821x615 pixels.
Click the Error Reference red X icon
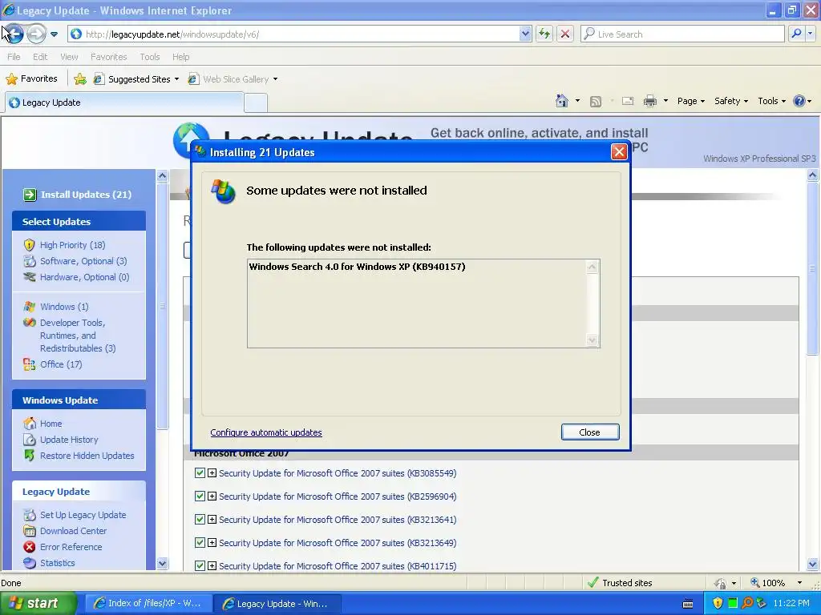(30, 547)
